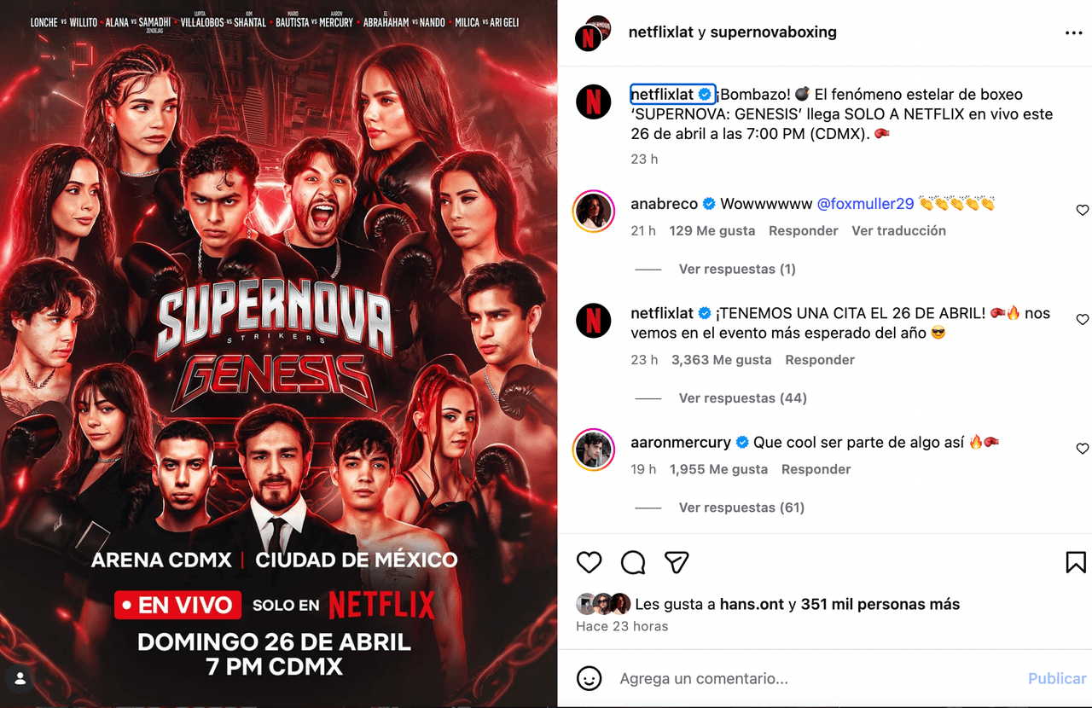Open supernovaboxing profile in header

pyautogui.click(x=773, y=32)
